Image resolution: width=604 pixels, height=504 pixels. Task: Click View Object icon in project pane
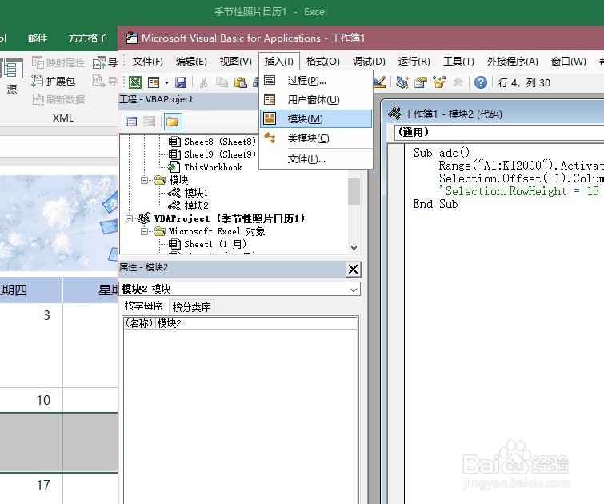click(x=149, y=122)
